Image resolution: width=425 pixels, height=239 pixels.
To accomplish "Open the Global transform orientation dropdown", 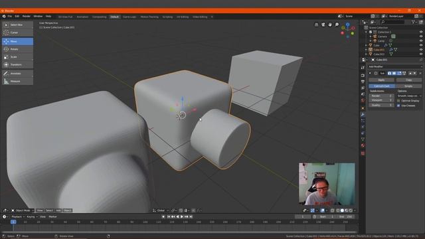I will pyautogui.click(x=161, y=210).
